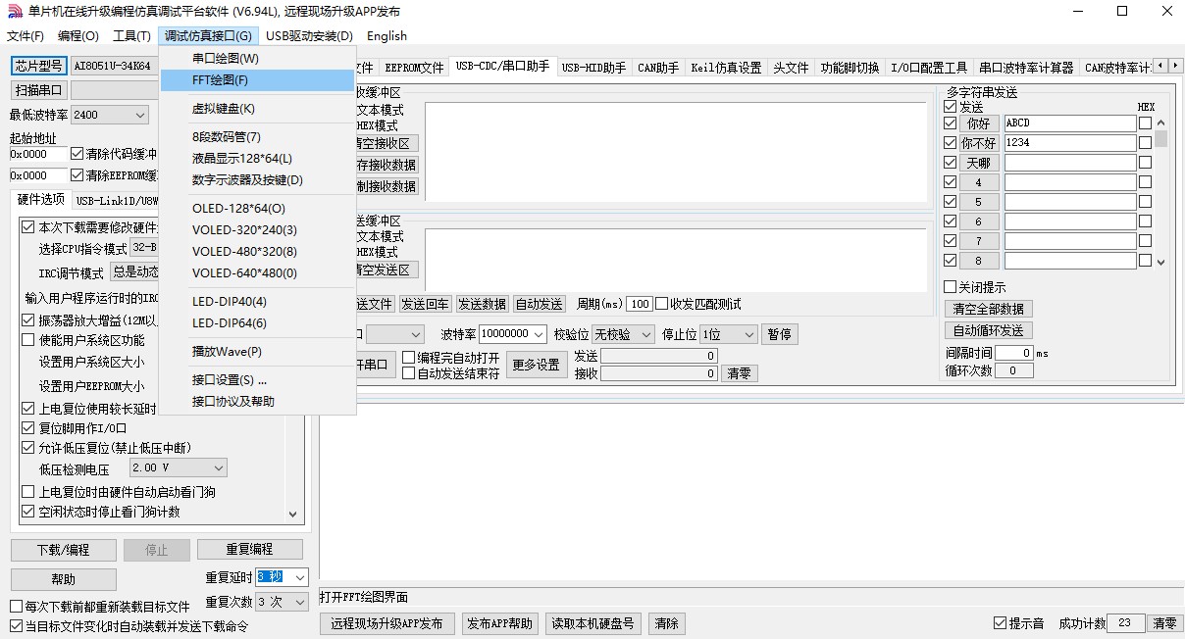Click 远程现场升级APP发布 button

[x=386, y=623]
